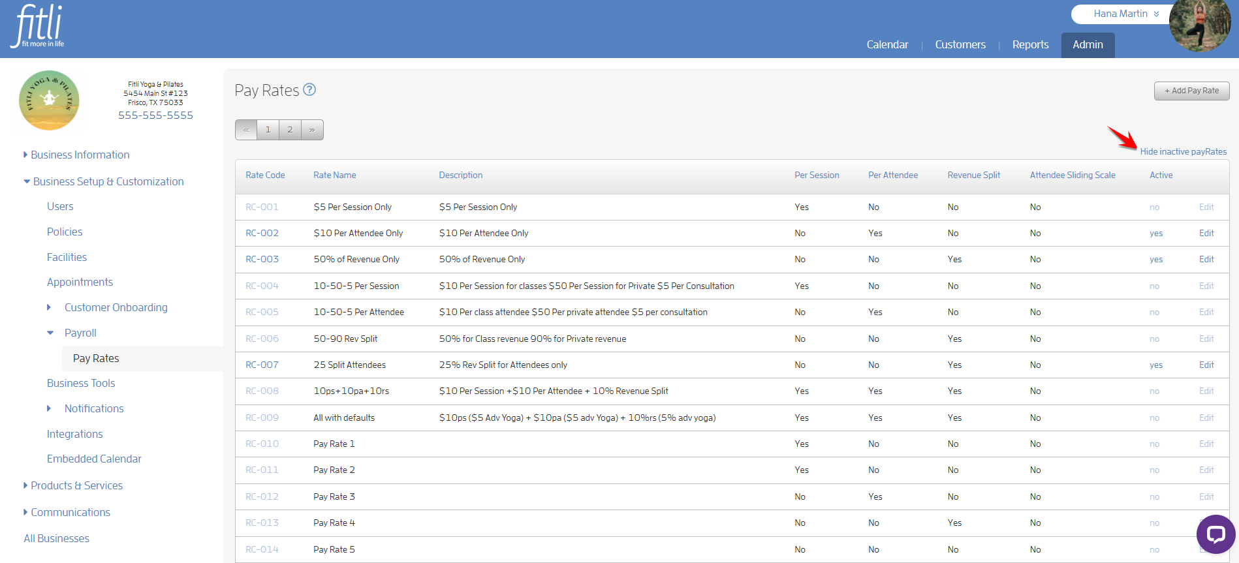Screen dimensions: 1239x563
Task: Go to Users in sidebar
Action: coord(60,206)
